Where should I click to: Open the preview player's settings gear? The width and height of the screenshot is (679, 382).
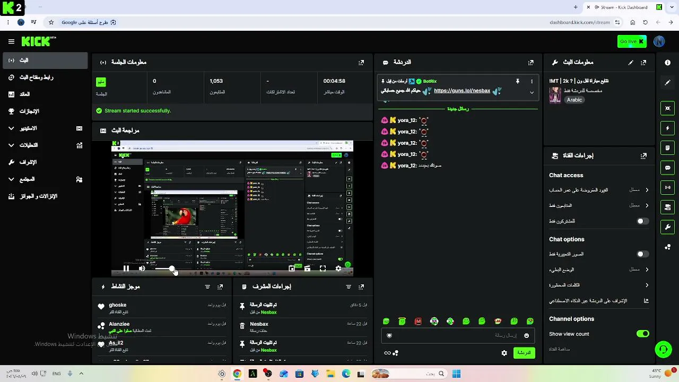pyautogui.click(x=338, y=268)
